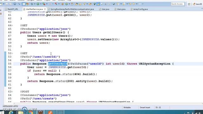Open Chrome from the taskbar

31,112
